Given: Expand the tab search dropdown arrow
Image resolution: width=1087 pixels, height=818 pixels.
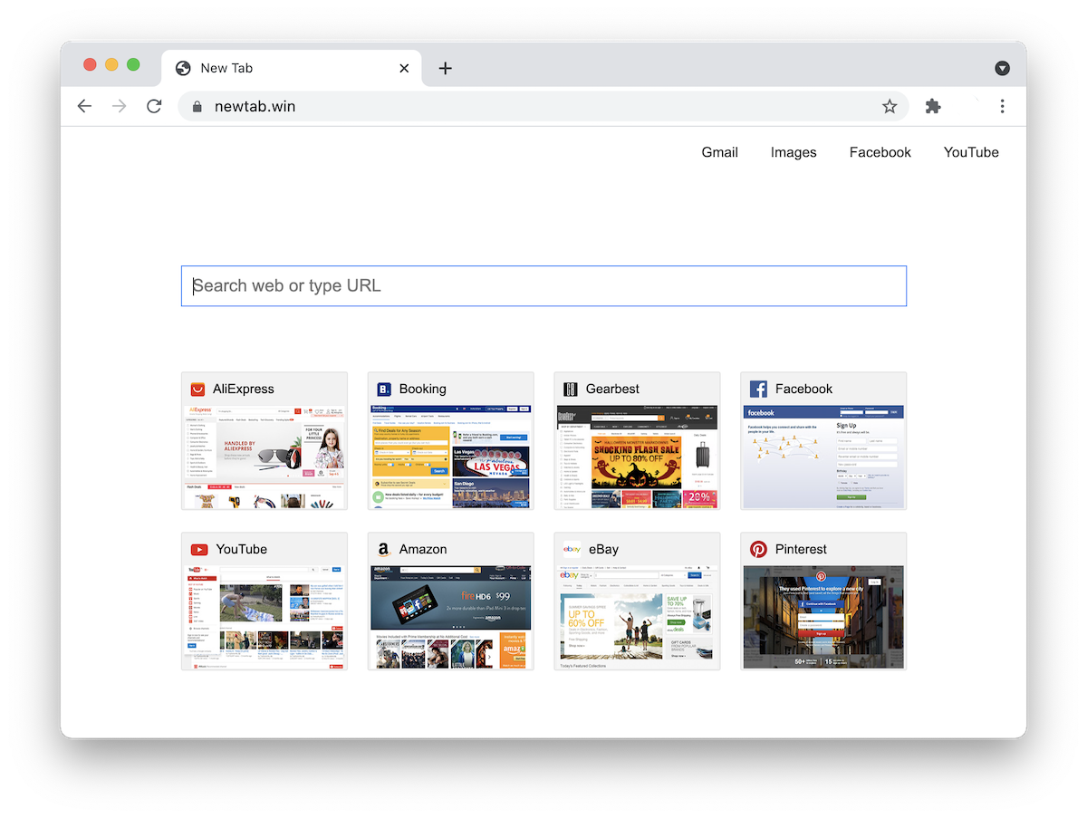Looking at the screenshot, I should coord(1002,68).
